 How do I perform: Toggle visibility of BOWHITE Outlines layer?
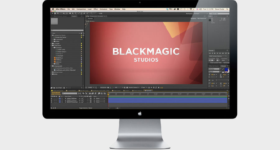(52, 102)
